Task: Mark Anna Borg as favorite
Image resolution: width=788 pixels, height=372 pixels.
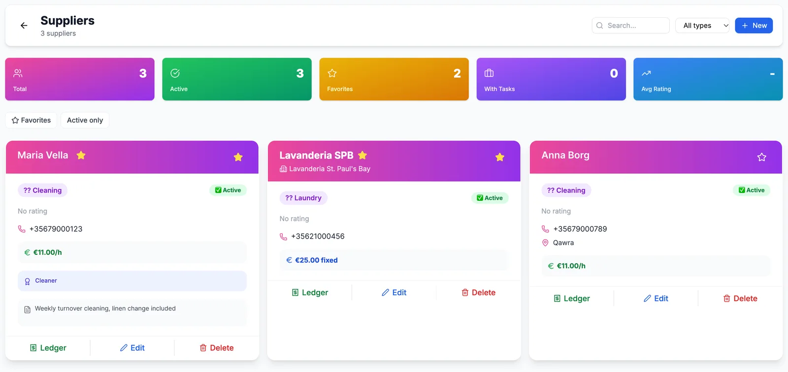Action: pyautogui.click(x=761, y=157)
